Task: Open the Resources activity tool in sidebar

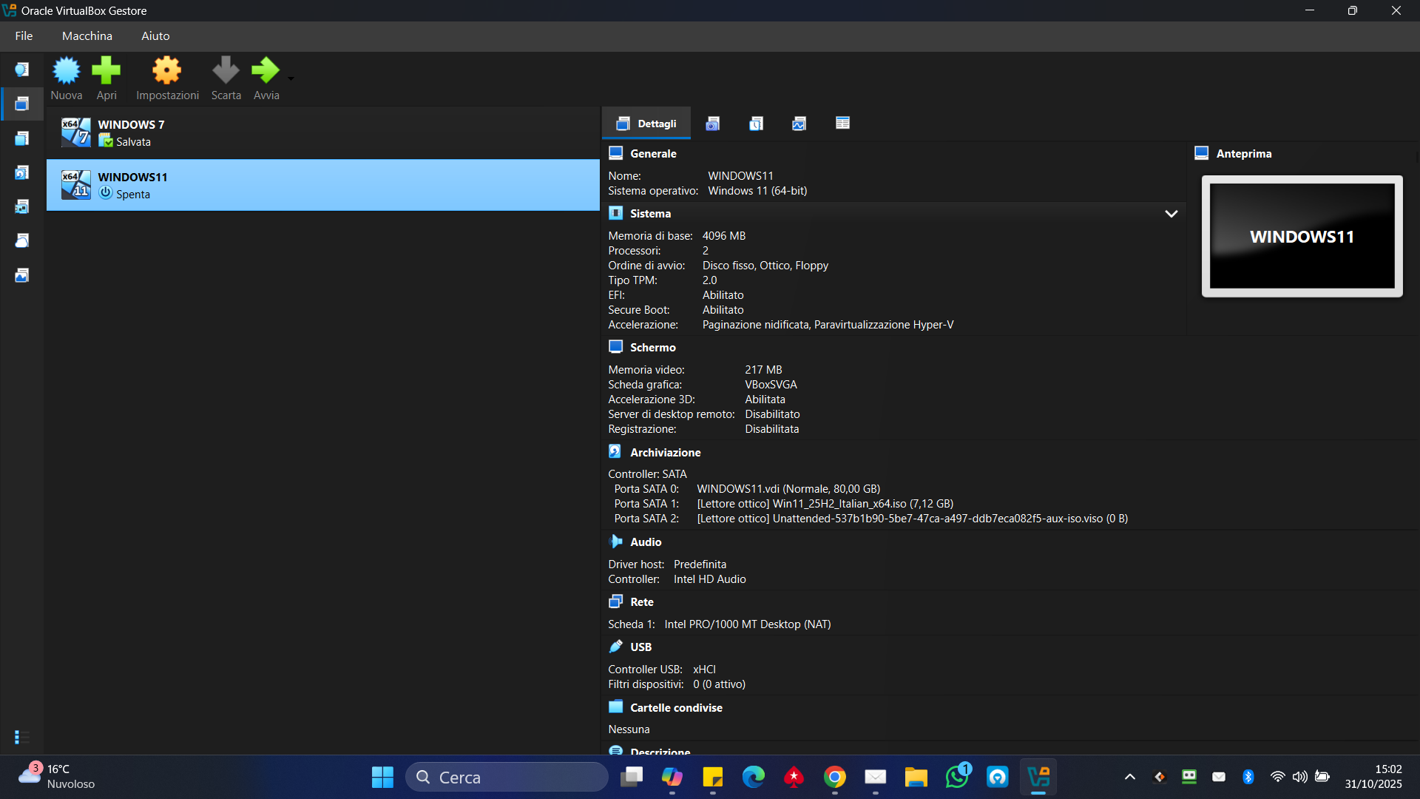Action: tap(22, 275)
